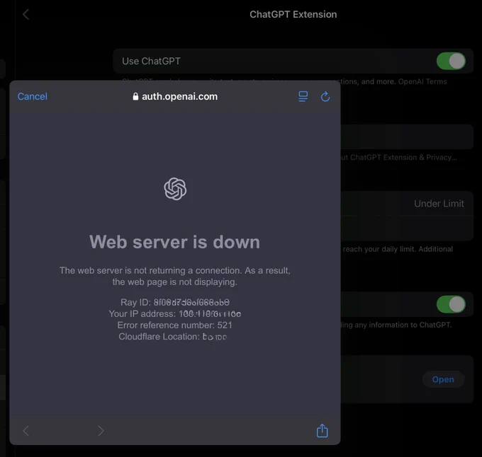482x457 pixels.
Task: Click the web server not returning connection message
Action: coord(174,276)
